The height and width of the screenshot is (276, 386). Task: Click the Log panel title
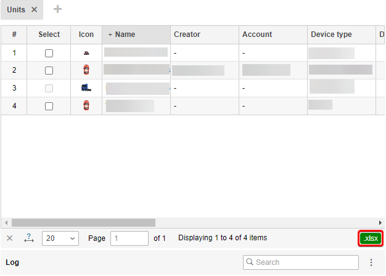pos(12,262)
